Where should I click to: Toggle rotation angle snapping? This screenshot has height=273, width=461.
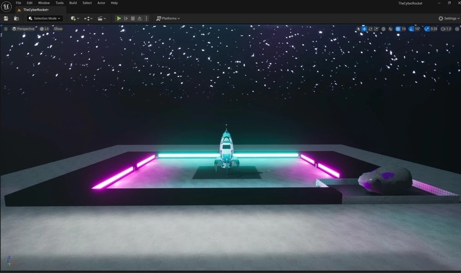pos(411,29)
